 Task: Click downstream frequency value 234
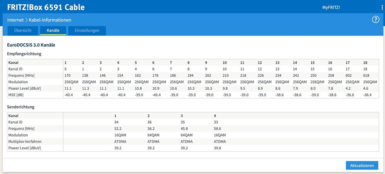coord(279,75)
